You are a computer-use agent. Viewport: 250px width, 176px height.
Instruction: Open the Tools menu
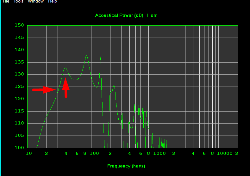(x=18, y=2)
